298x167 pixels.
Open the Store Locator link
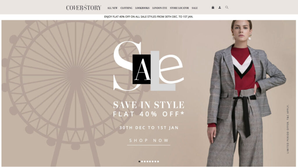pos(179,8)
